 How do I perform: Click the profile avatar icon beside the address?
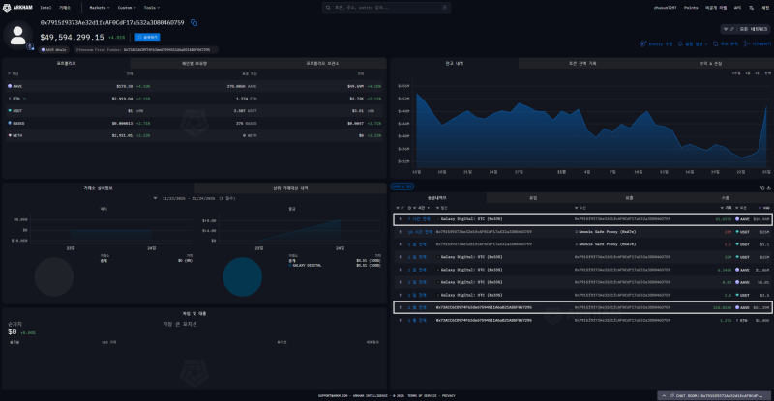tap(17, 34)
